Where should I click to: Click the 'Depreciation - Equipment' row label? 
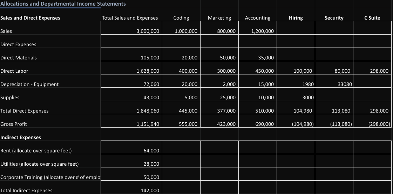(x=29, y=84)
